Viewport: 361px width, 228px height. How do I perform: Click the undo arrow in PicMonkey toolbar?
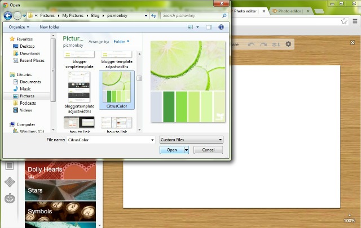click(251, 44)
